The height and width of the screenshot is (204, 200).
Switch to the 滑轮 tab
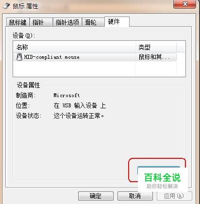(x=93, y=22)
